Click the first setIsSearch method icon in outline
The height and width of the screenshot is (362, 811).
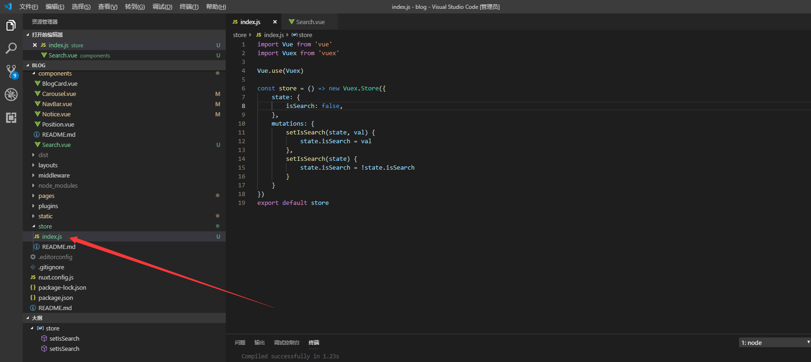(x=44, y=338)
